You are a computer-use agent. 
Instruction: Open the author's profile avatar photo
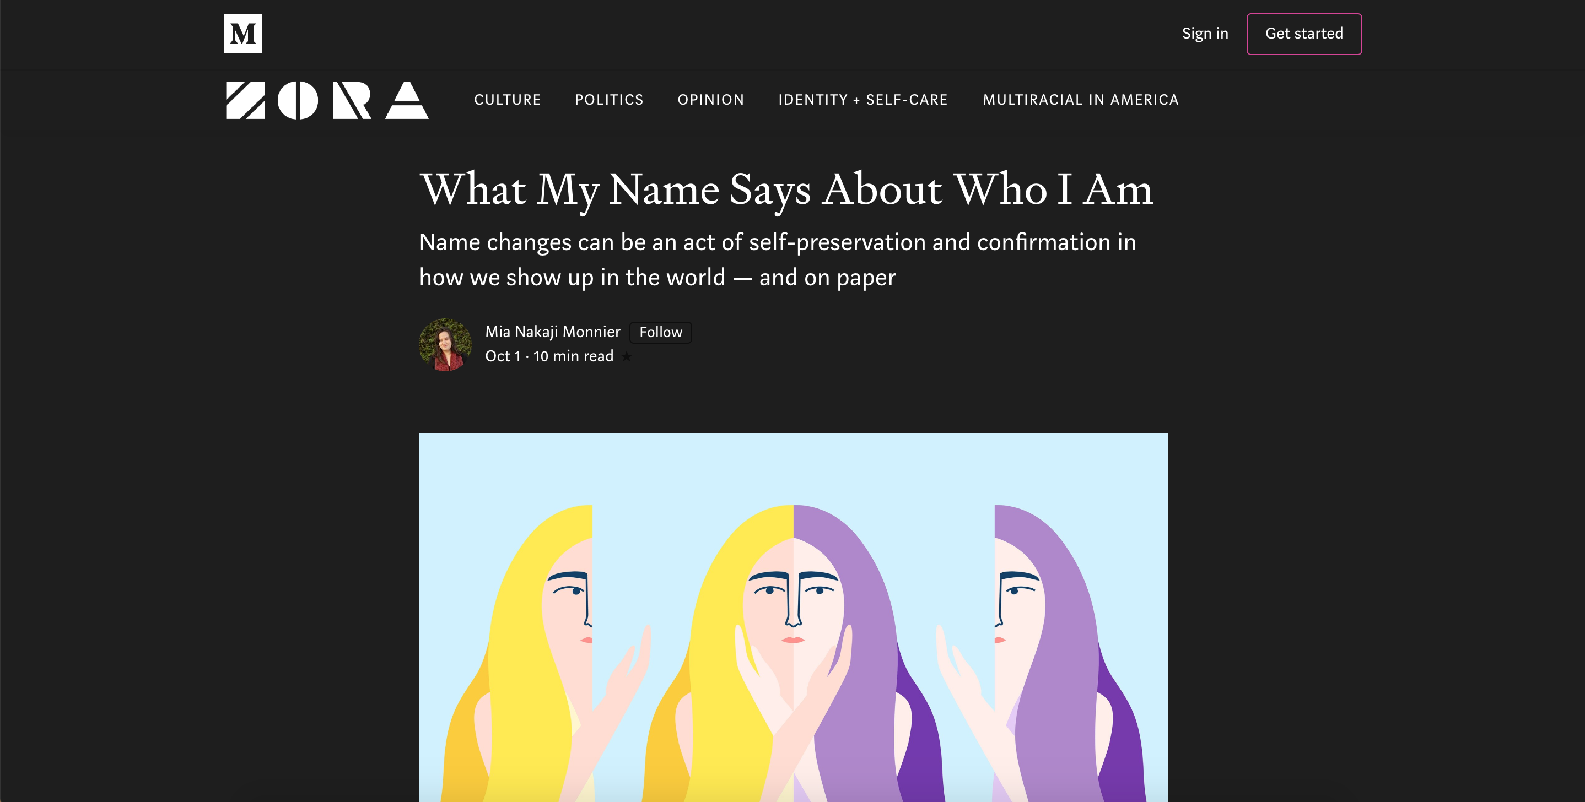[x=445, y=344]
